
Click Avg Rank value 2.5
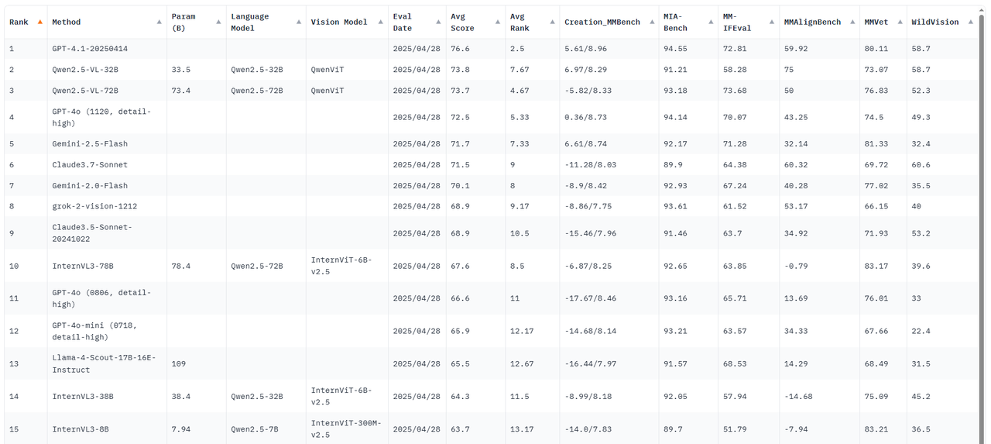(517, 48)
